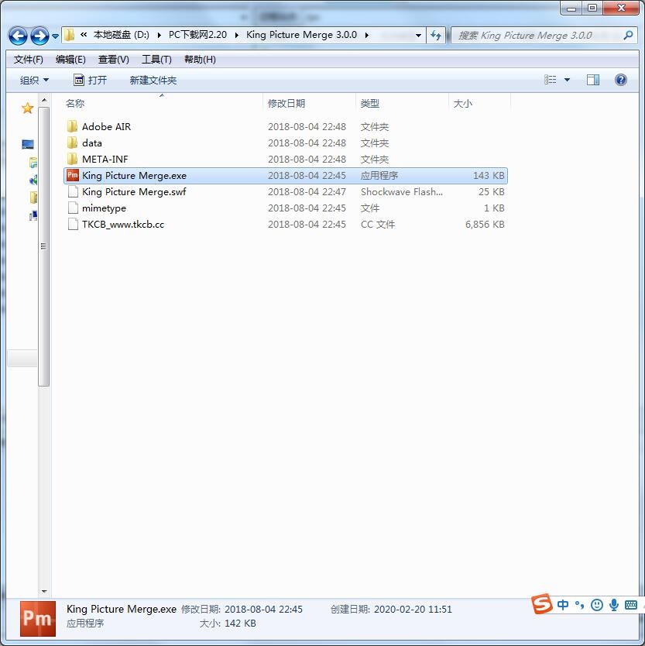Select King Picture Merge.exe name text
Viewport: 645px width, 646px height.
point(134,176)
